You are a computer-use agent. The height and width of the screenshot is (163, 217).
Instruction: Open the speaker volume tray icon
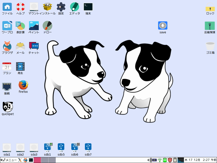149,160
